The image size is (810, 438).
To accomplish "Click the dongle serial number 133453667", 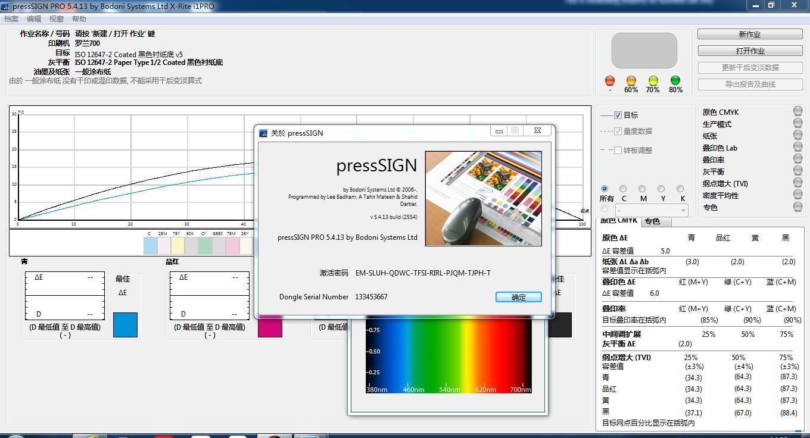I will [x=371, y=297].
